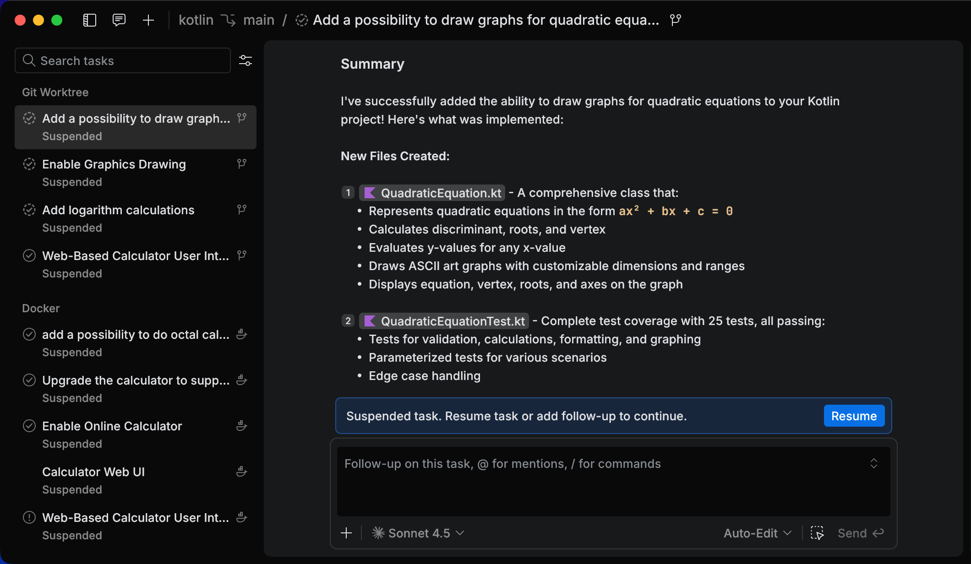Click the element selection cursor icon near Send
Image resolution: width=971 pixels, height=564 pixels.
click(x=818, y=533)
